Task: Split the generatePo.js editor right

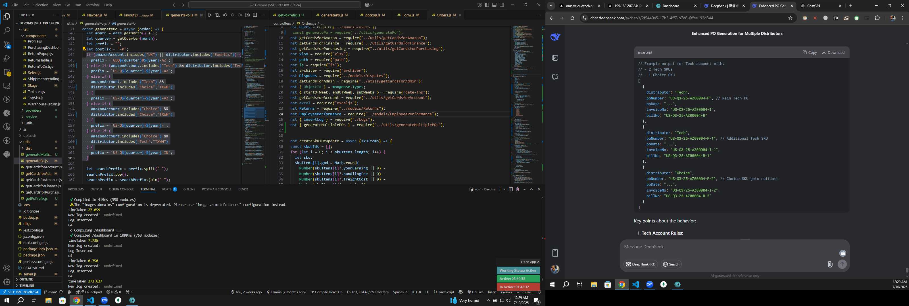Action: (255, 15)
